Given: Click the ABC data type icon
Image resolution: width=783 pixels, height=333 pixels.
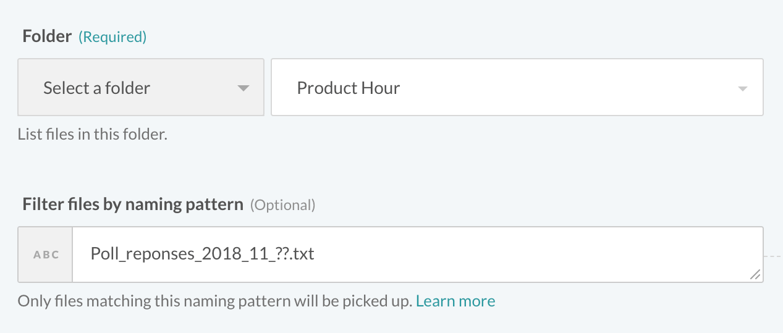Looking at the screenshot, I should click(46, 255).
